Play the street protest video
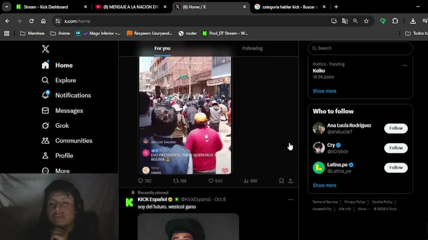This screenshot has height=240, width=428. tap(185, 115)
